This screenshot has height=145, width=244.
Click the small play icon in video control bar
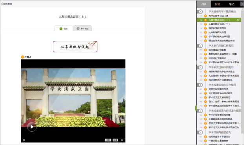click(x=24, y=140)
